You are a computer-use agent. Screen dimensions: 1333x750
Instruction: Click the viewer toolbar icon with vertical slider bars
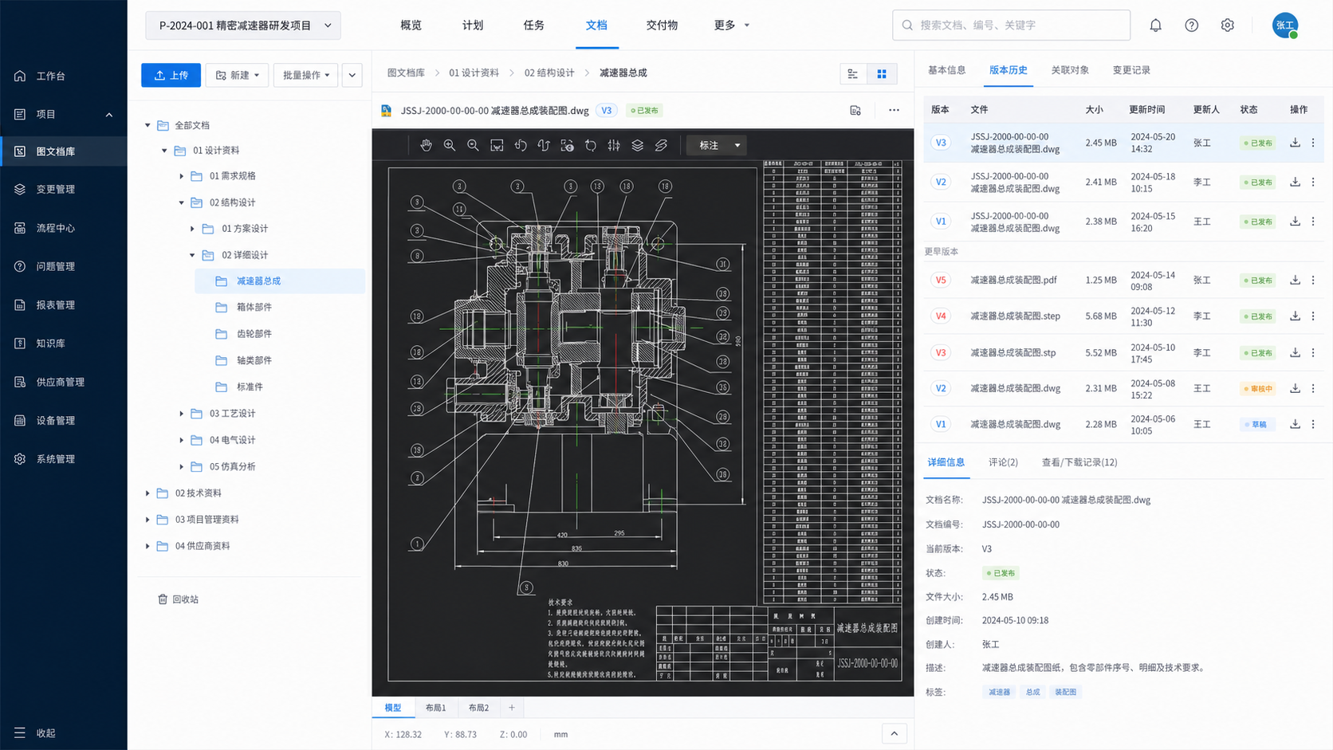click(614, 145)
